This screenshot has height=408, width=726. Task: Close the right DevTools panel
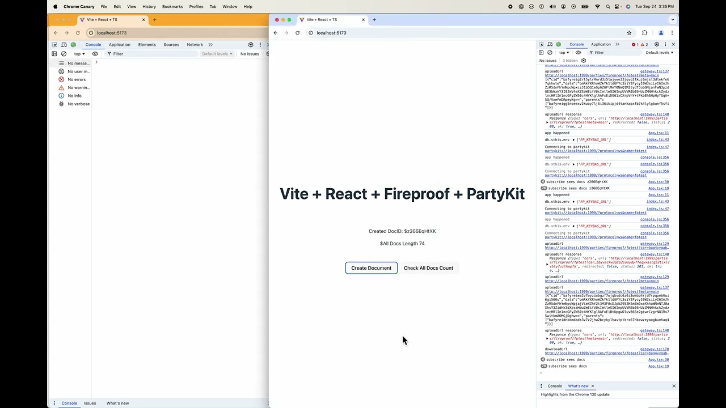(x=673, y=44)
